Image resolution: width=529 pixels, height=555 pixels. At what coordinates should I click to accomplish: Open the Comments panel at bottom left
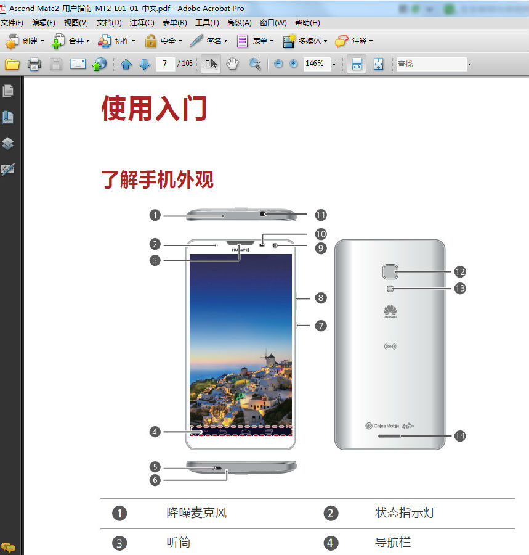pos(10,546)
